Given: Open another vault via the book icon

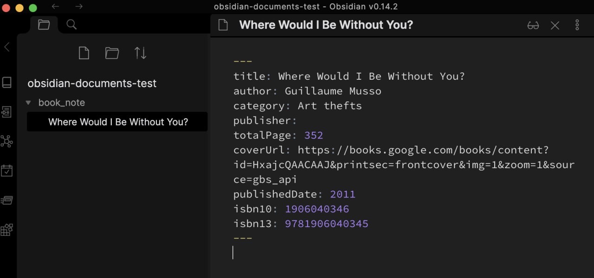Looking at the screenshot, I should 7,82.
